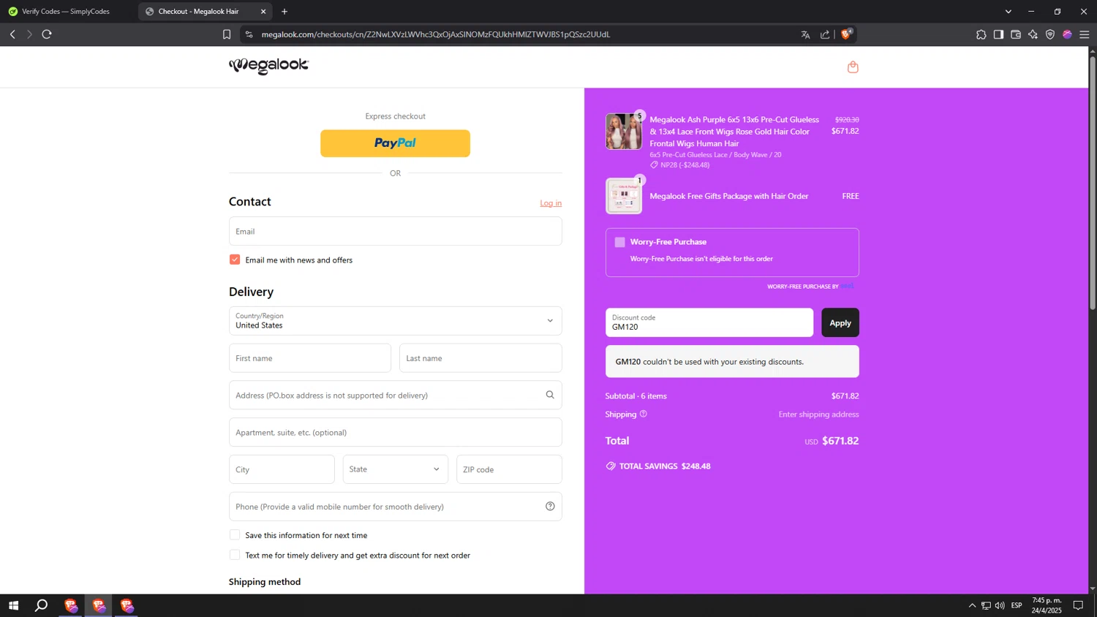Viewport: 1097px width, 617px height.
Task: Open a new tab with plus button
Action: tap(284, 12)
